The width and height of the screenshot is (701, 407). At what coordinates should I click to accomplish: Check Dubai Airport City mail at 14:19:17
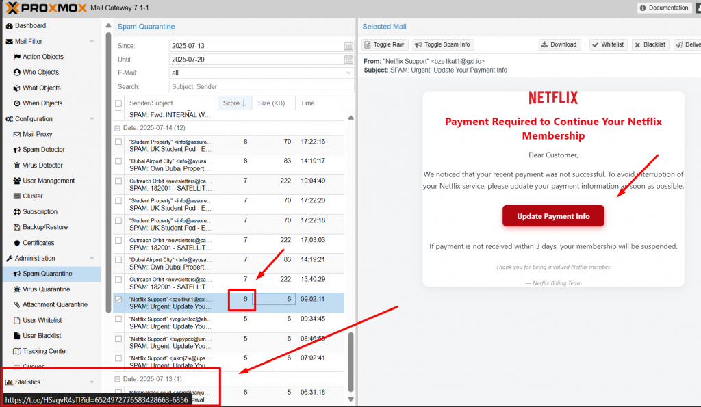118,161
